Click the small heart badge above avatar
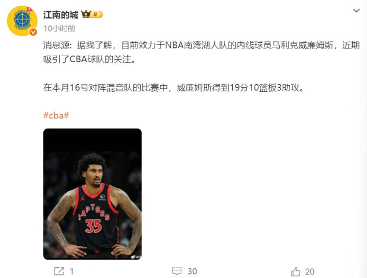The width and height of the screenshot is (367, 278). [30, 9]
